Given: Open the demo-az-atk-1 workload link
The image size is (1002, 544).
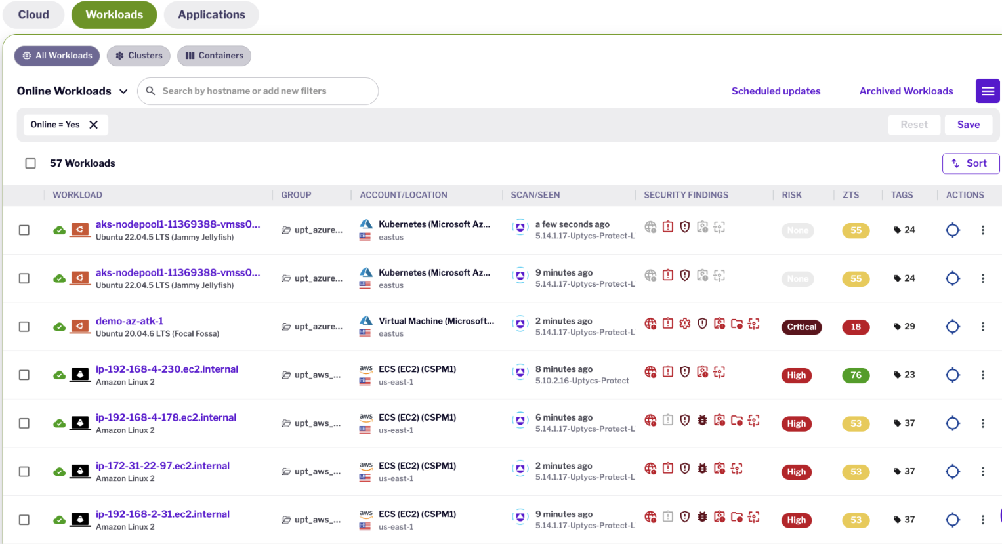Looking at the screenshot, I should tap(129, 321).
